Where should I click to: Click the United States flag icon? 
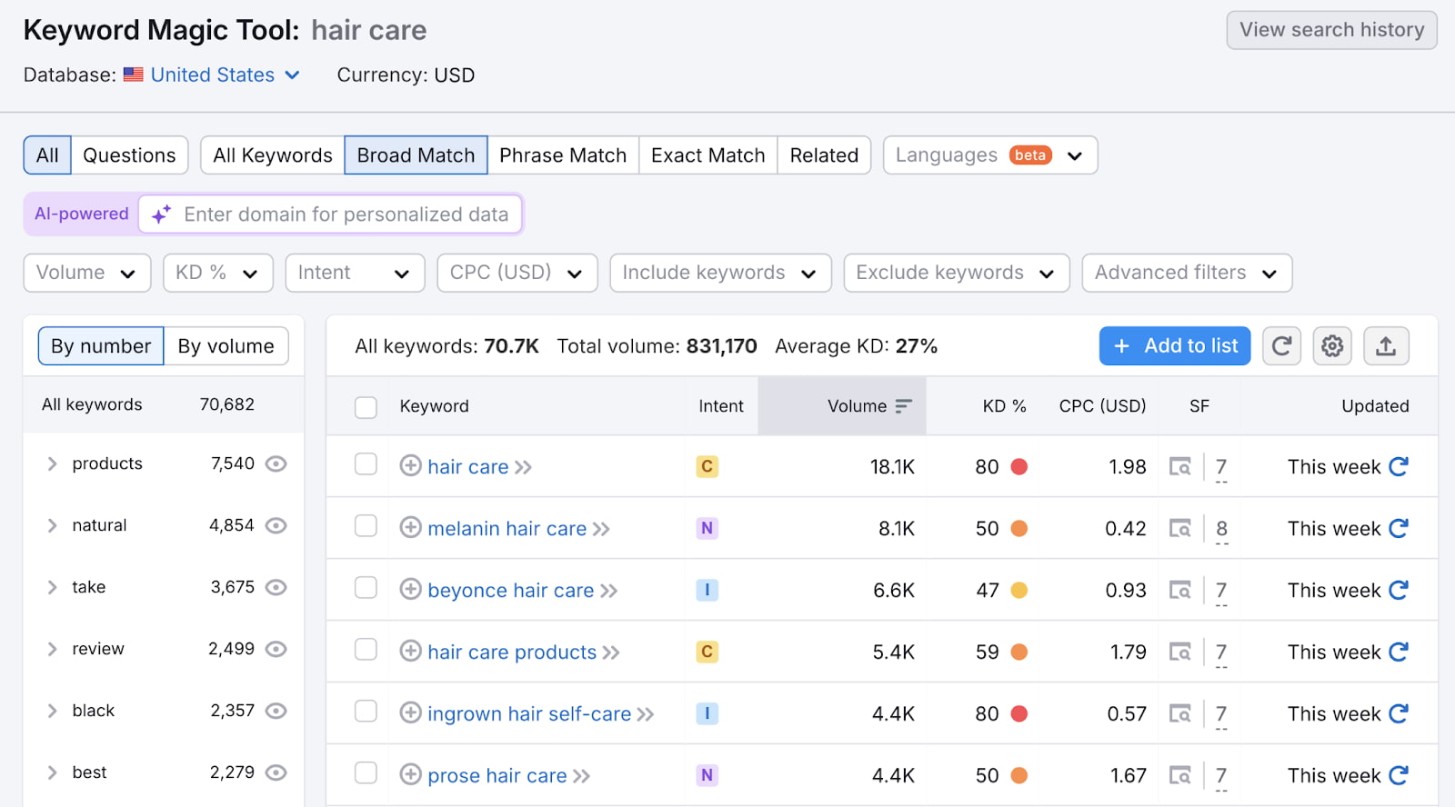coord(134,75)
